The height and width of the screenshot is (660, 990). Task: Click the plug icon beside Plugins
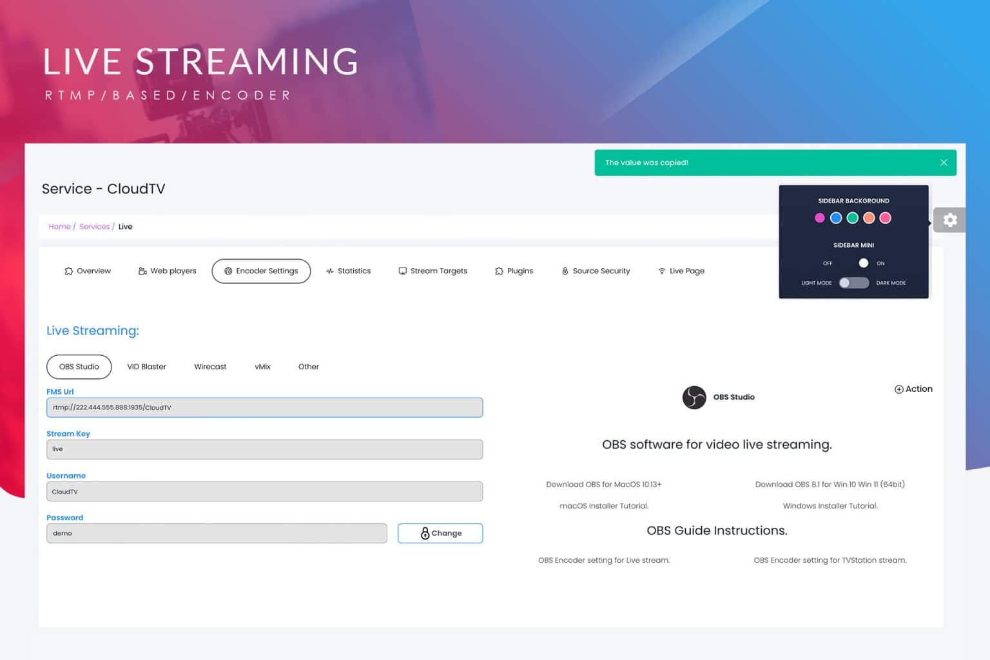coord(497,271)
